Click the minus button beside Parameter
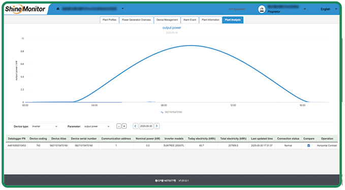 click(119, 126)
